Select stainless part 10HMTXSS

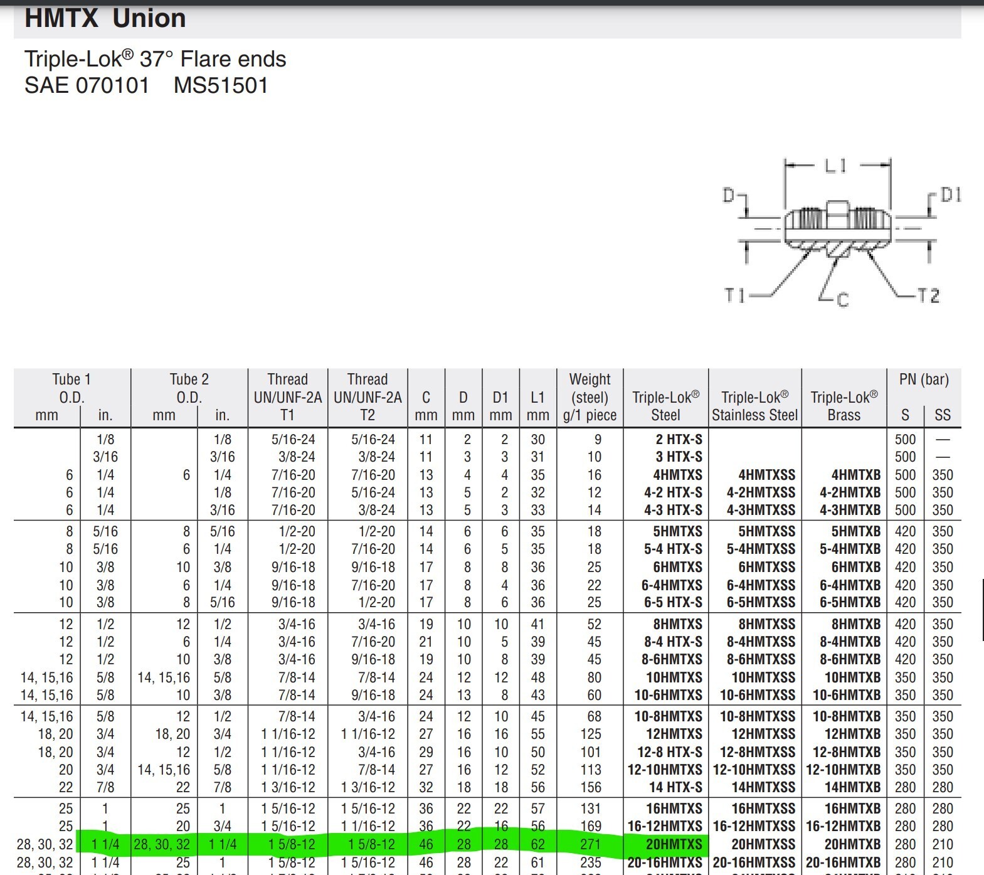(x=764, y=677)
